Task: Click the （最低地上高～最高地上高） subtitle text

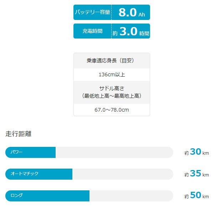Action: (x=112, y=96)
